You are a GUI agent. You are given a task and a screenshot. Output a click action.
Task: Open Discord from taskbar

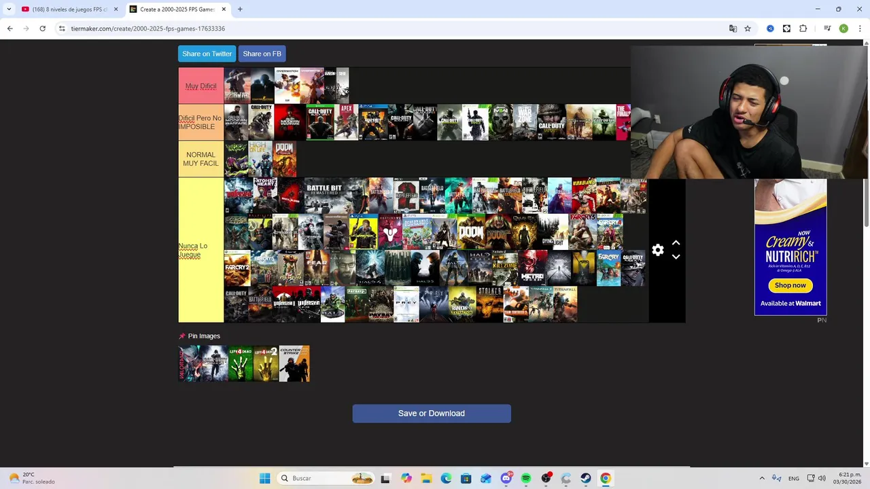(x=506, y=478)
